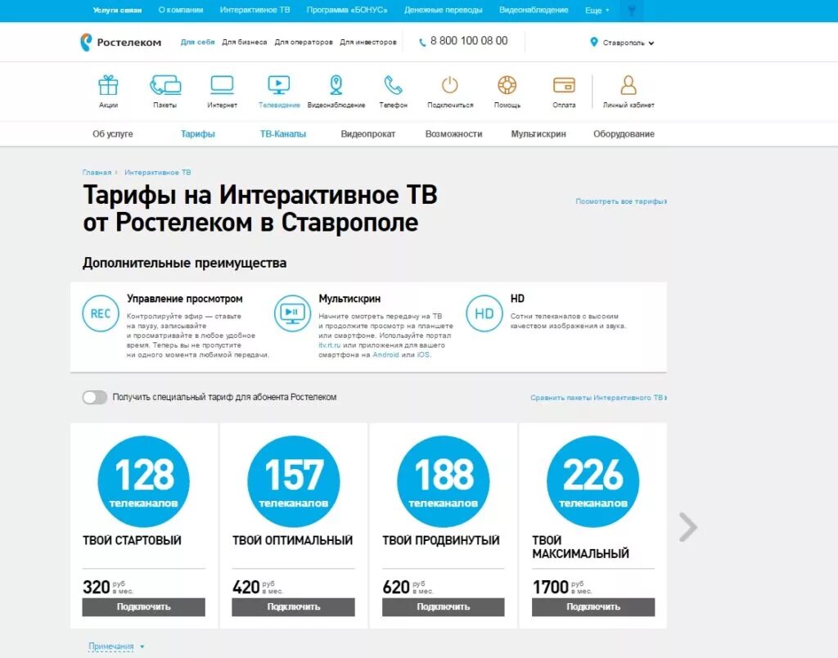Click the REC viewing control icon
Image resolution: width=838 pixels, height=658 pixels.
(101, 313)
